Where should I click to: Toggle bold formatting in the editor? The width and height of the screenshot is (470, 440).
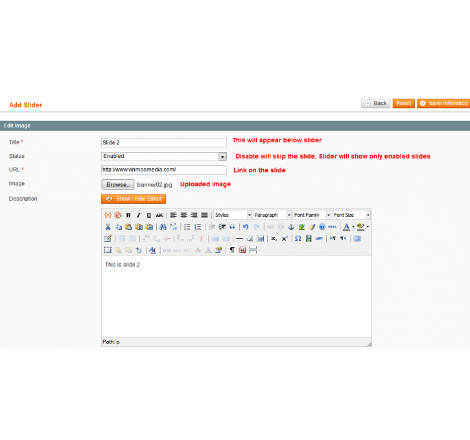coord(128,215)
